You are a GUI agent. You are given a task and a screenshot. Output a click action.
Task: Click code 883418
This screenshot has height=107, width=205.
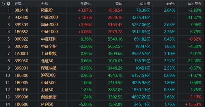pyautogui.click(x=21, y=10)
